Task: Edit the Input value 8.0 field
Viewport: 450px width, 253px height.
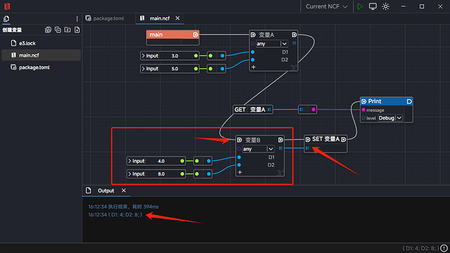Action: [161, 174]
